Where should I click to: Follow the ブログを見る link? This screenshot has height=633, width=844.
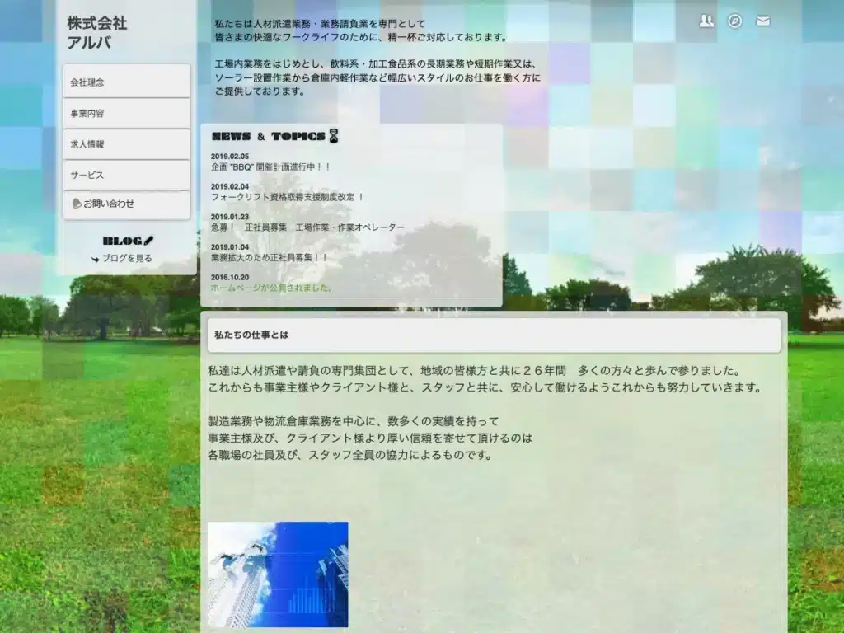[x=127, y=258]
